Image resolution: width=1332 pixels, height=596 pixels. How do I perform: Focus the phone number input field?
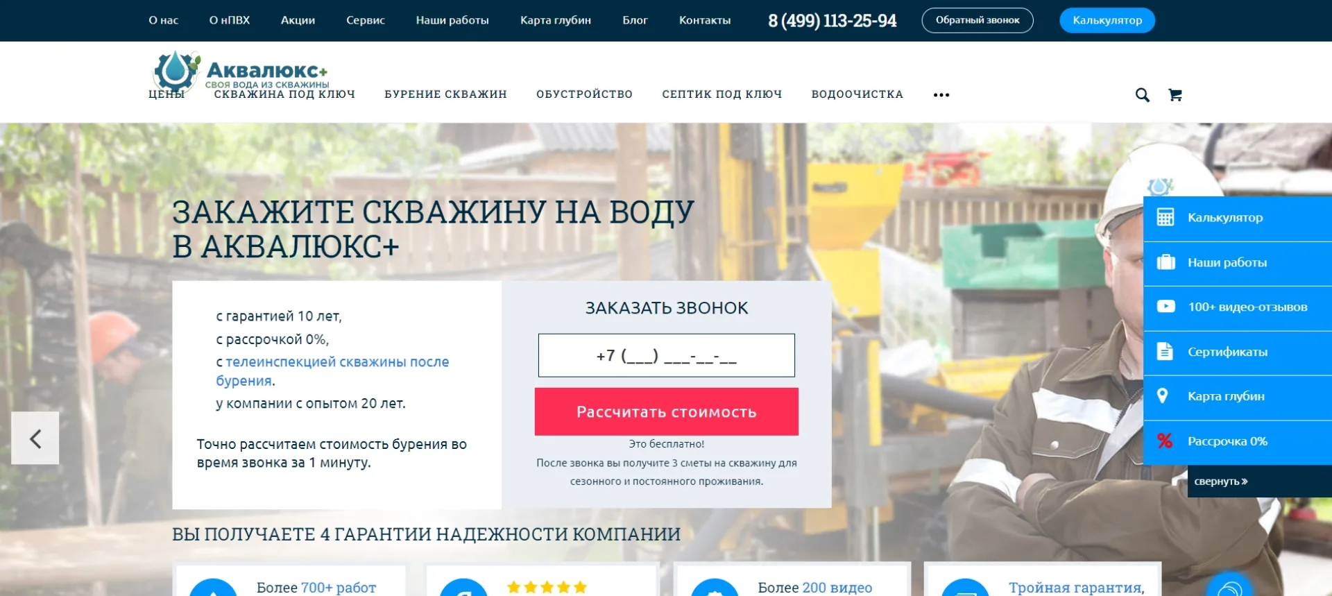[667, 355]
